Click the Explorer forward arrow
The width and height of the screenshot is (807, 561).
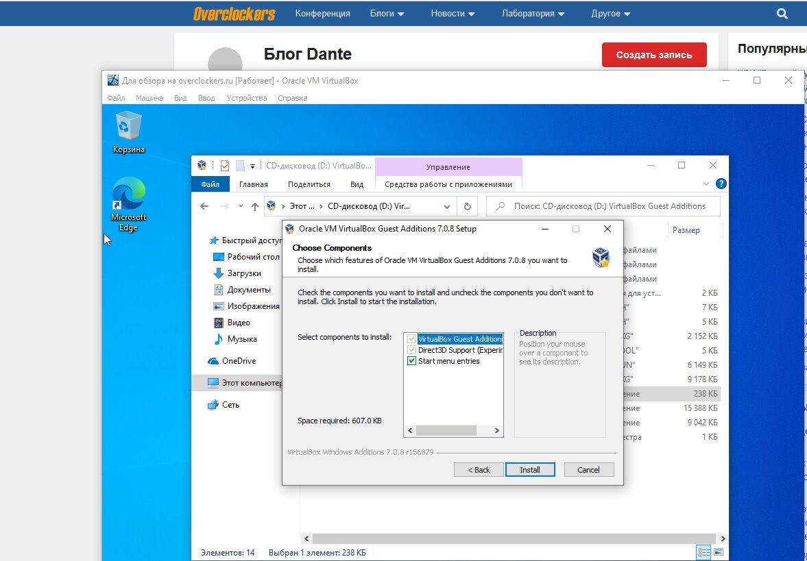coord(224,206)
